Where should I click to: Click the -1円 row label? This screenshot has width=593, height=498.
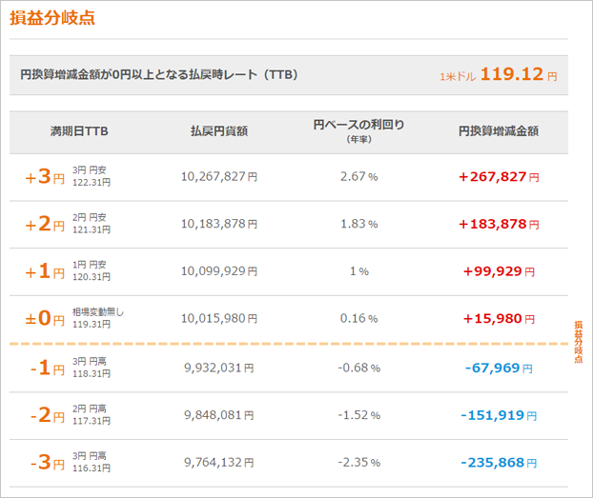(x=45, y=368)
